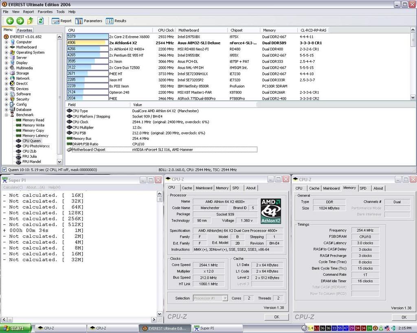This screenshot has height=333, width=417.
Task: Click the Windows Start button
Action: tap(15, 328)
